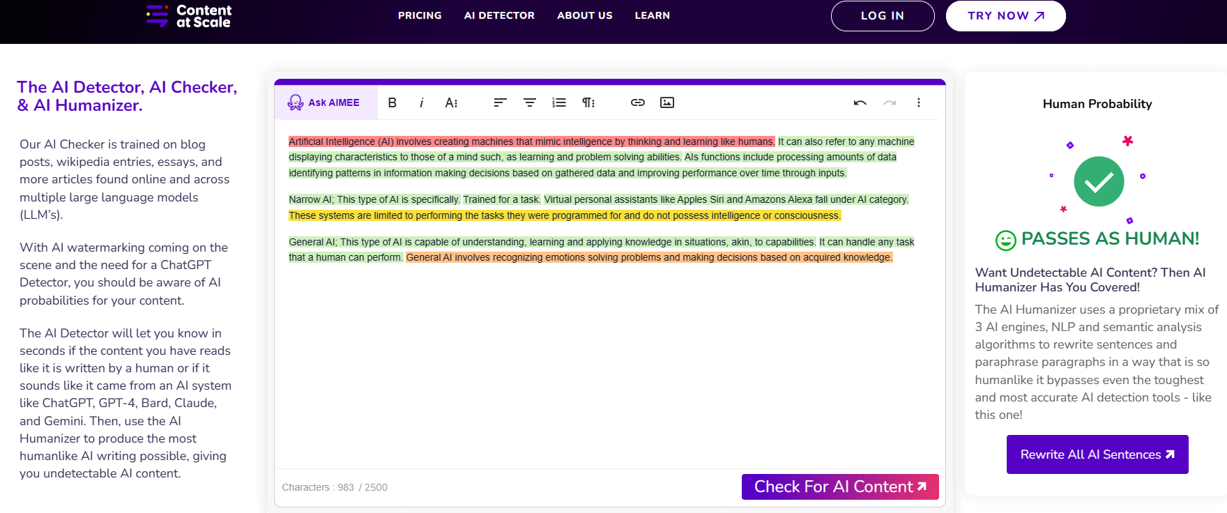This screenshot has width=1227, height=513.
Task: Insert an ordered list
Action: (x=559, y=102)
